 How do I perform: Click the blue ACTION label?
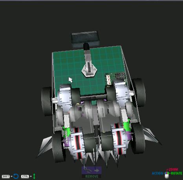[x=157, y=173]
